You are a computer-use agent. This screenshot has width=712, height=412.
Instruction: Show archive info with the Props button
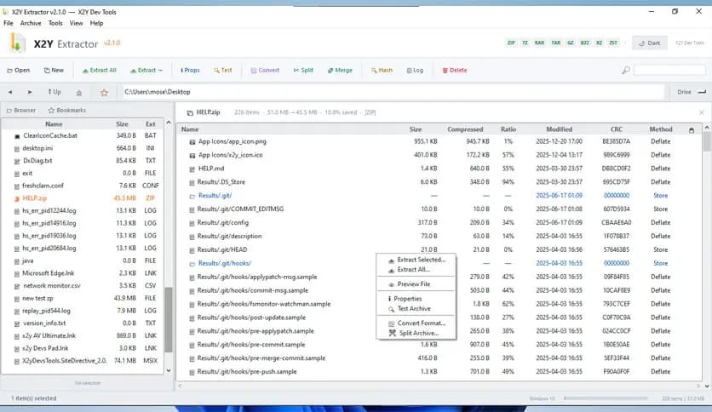[190, 71]
